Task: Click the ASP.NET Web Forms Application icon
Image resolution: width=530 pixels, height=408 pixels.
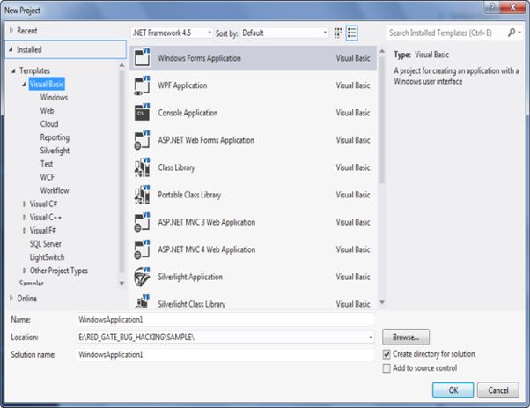Action: pos(142,140)
